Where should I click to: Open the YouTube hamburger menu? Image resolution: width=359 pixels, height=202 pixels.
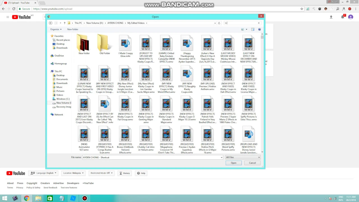tap(8, 17)
